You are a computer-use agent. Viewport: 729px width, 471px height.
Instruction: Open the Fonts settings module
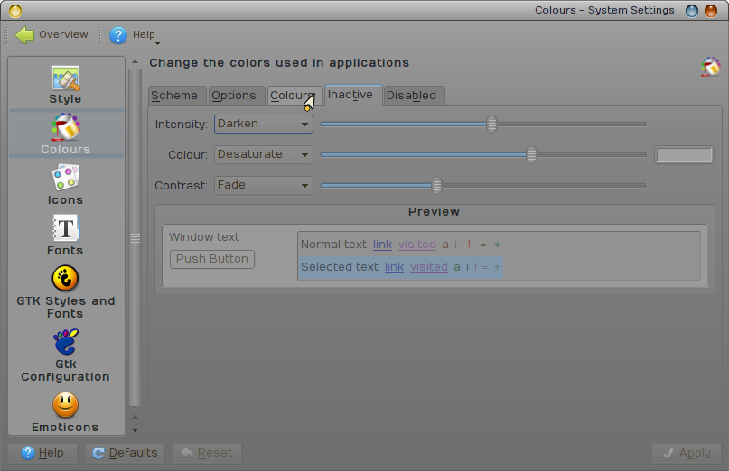[66, 236]
